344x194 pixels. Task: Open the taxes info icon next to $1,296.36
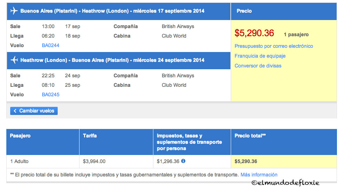[183, 161]
